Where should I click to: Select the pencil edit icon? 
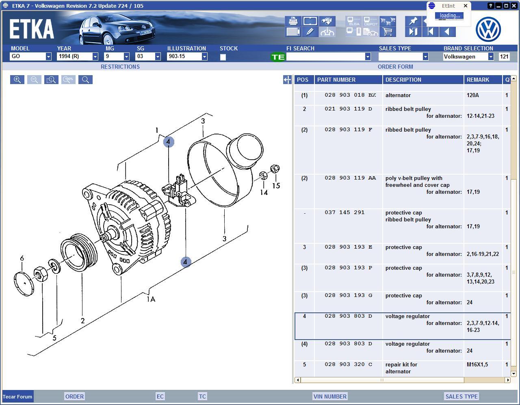tap(310, 32)
